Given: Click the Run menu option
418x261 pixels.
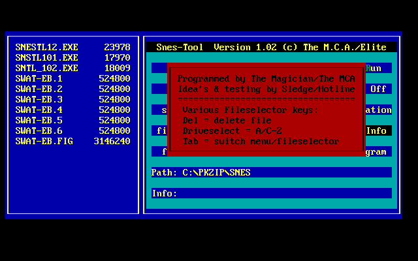Looking at the screenshot, I should [x=375, y=68].
